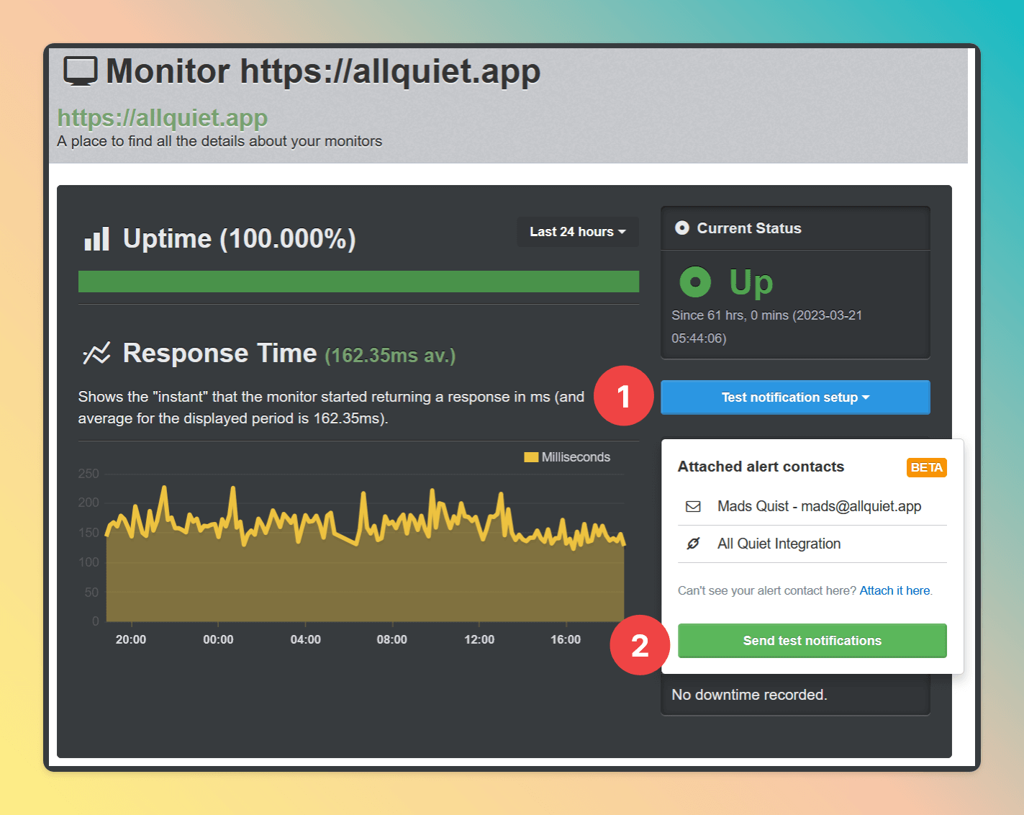Click the Send test notifications button
This screenshot has width=1024, height=815.
(812, 641)
